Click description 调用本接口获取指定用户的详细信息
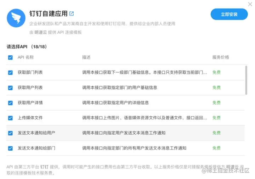255x179 pixels. [115, 103]
